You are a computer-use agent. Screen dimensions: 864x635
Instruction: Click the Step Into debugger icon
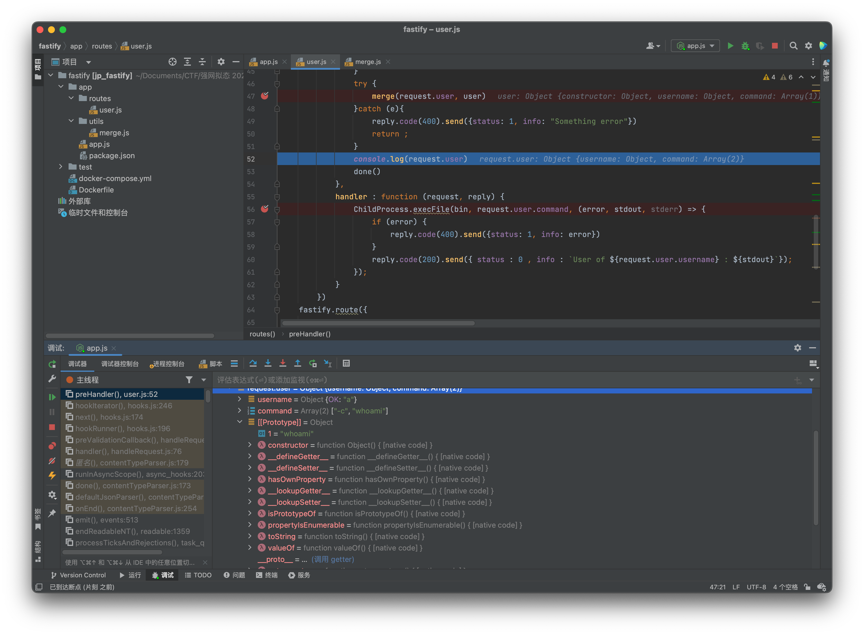[268, 363]
